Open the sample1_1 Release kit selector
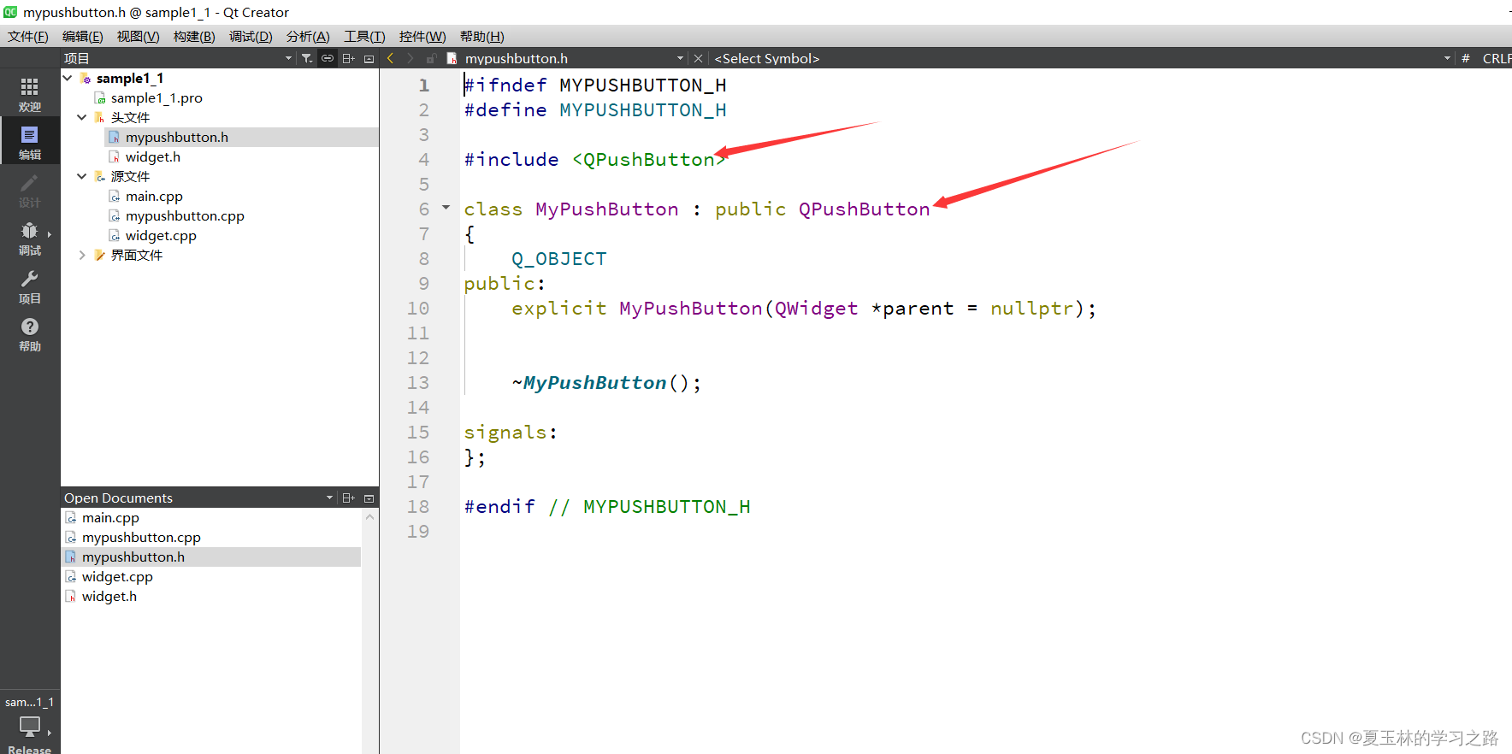This screenshot has height=754, width=1512. (x=30, y=722)
